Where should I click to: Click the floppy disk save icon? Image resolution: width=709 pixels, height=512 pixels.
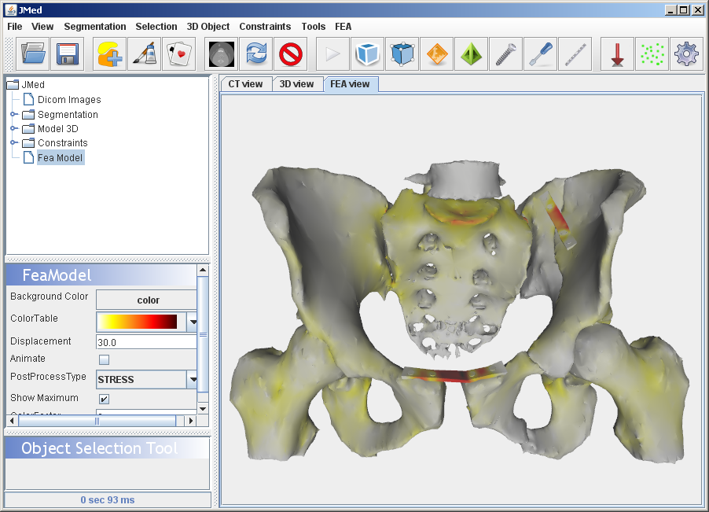point(67,54)
